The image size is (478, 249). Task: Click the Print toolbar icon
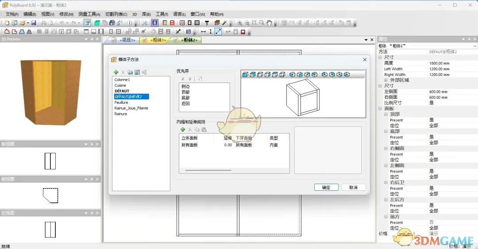[43, 23]
